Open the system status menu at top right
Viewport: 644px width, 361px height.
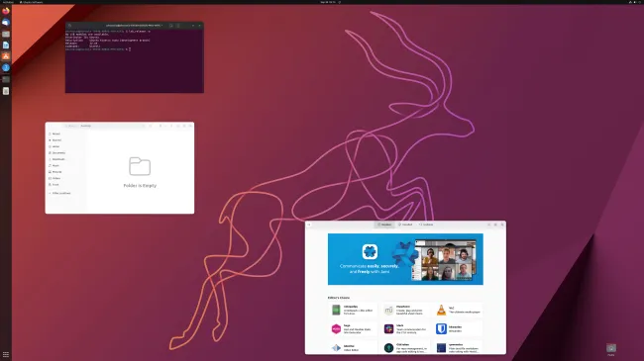635,2
